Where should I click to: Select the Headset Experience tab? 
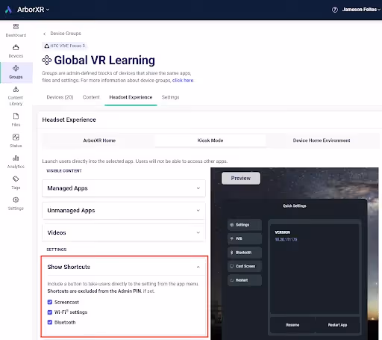pyautogui.click(x=131, y=97)
